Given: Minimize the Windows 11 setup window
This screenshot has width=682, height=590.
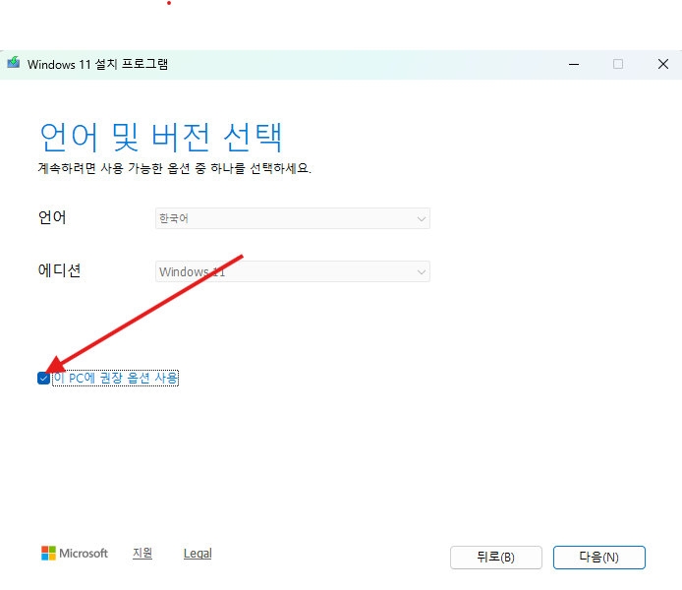Looking at the screenshot, I should (574, 64).
